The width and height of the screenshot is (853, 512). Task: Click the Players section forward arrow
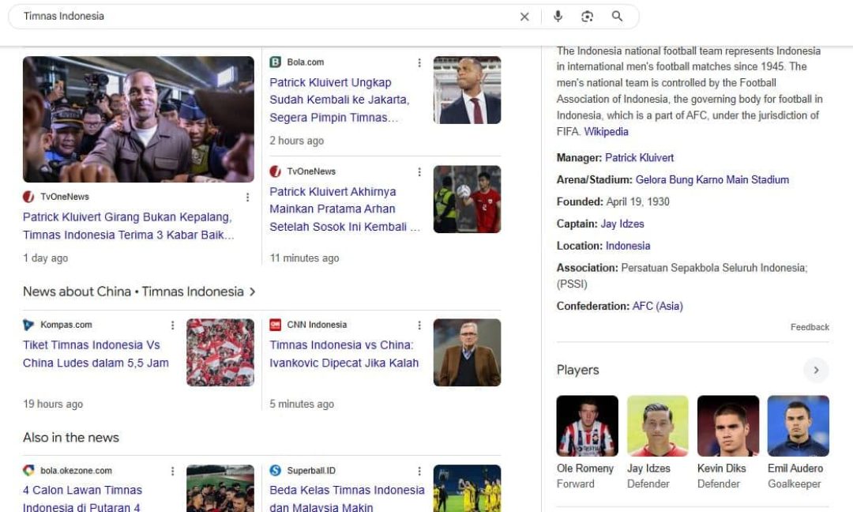pyautogui.click(x=816, y=370)
